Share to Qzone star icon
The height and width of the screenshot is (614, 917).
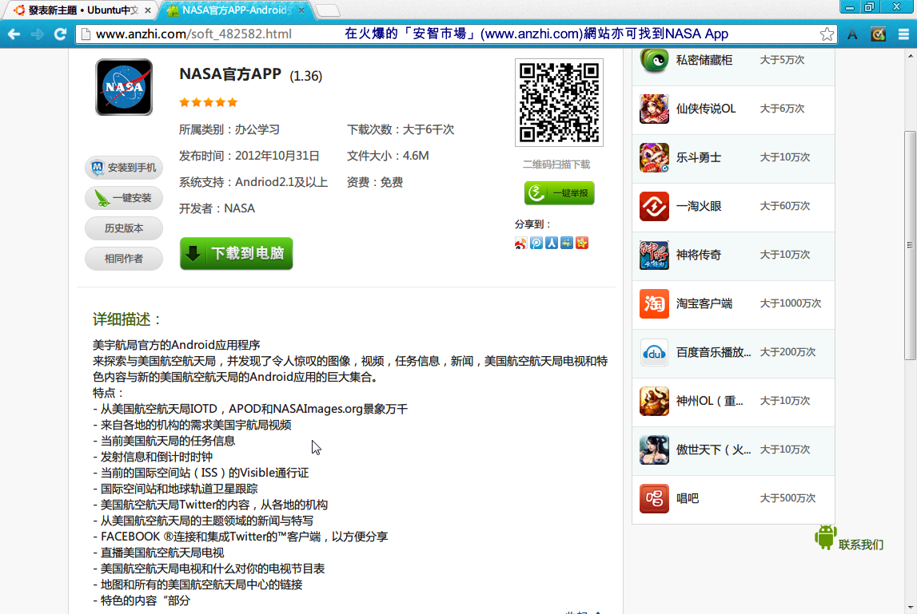pos(582,243)
